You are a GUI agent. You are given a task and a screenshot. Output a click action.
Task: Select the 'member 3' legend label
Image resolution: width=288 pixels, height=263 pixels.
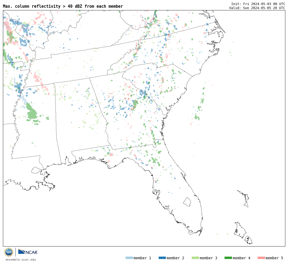pos(209,258)
